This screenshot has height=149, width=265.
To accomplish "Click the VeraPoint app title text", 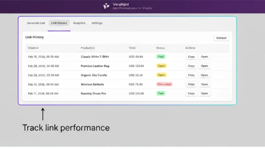I will click(121, 4).
